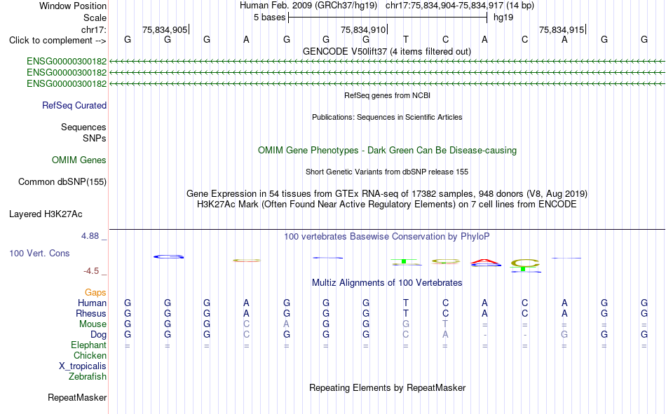666x414 pixels.
Task: Click the red A conservation logo
Action: (486, 261)
